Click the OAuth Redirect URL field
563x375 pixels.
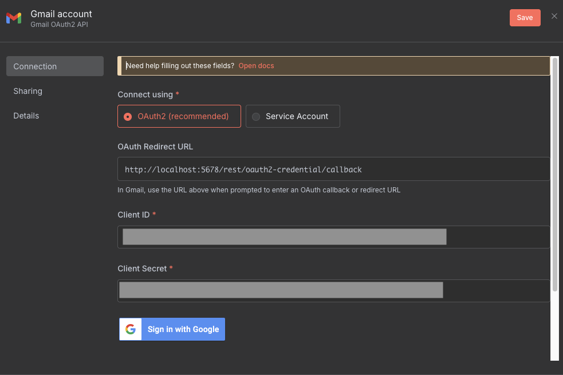[333, 169]
